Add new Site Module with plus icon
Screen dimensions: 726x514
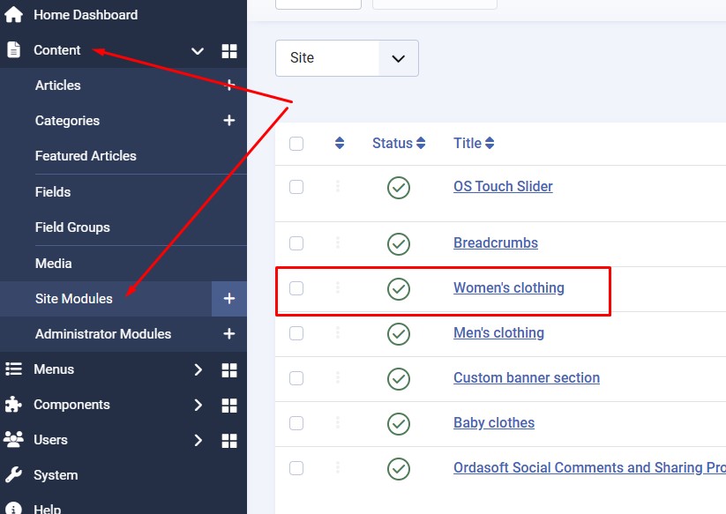[229, 299]
